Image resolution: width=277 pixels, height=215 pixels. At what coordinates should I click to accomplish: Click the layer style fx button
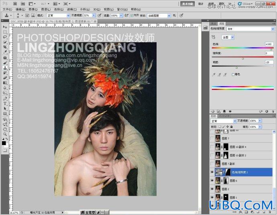(x=240, y=212)
